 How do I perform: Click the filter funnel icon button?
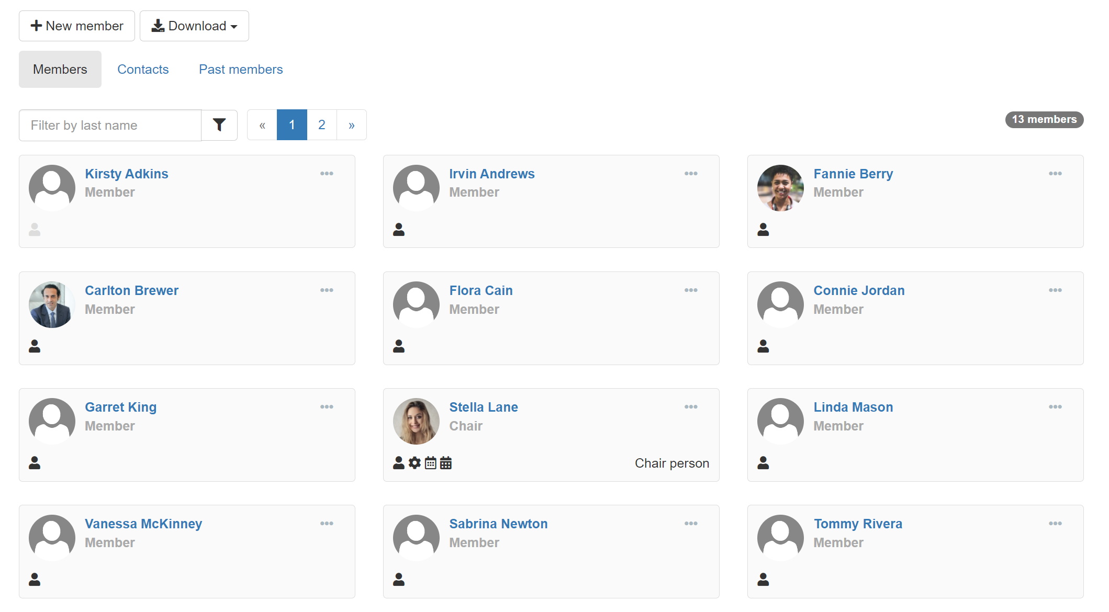(219, 125)
